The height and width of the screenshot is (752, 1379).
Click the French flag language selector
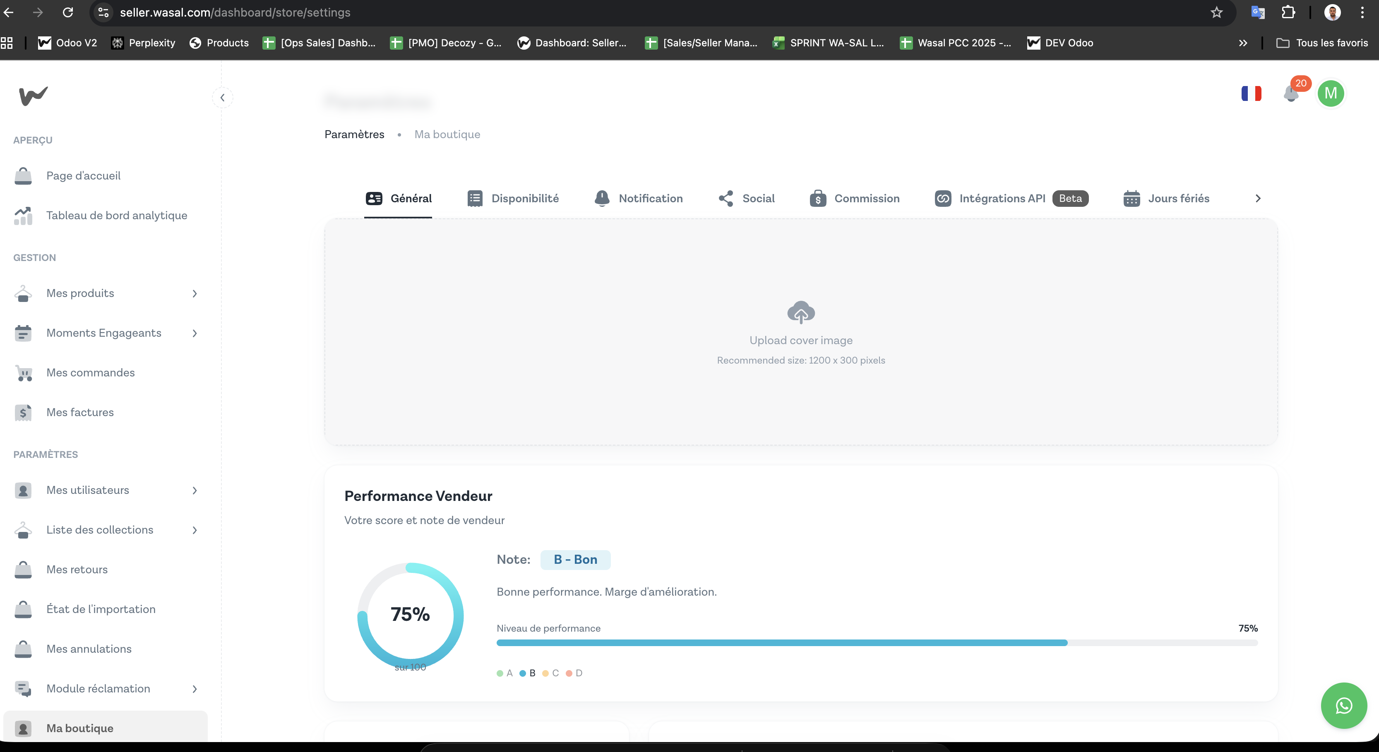pos(1251,93)
